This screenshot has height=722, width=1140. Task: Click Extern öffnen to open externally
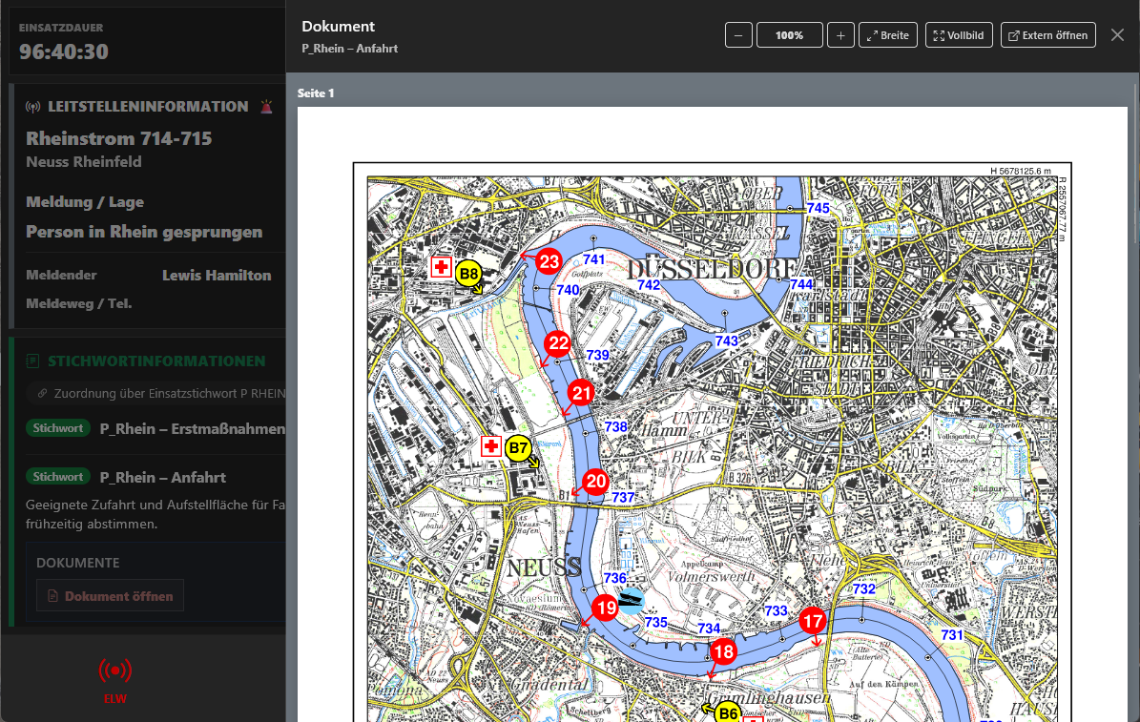click(x=1047, y=35)
